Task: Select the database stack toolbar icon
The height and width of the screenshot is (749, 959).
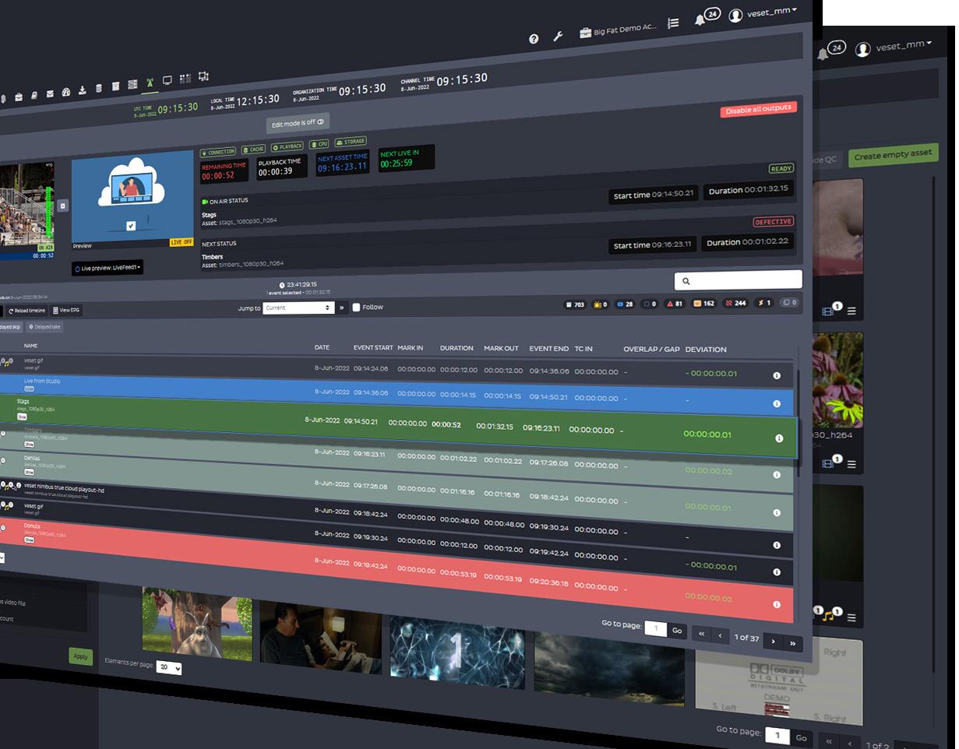Action: pyautogui.click(x=99, y=88)
